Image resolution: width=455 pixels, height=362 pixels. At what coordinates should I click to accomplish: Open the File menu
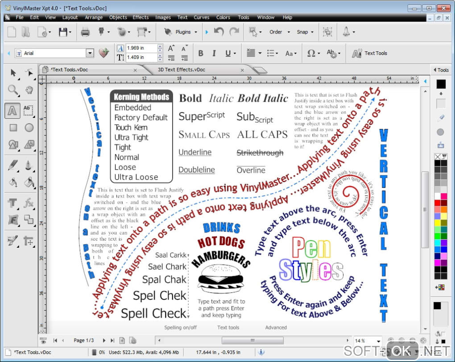(20, 17)
